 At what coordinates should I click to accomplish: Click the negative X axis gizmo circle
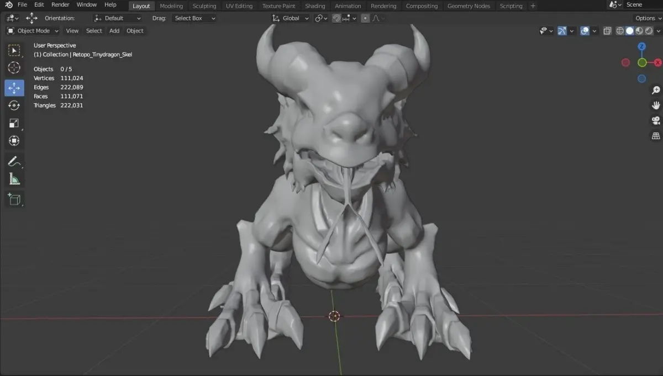tap(625, 62)
